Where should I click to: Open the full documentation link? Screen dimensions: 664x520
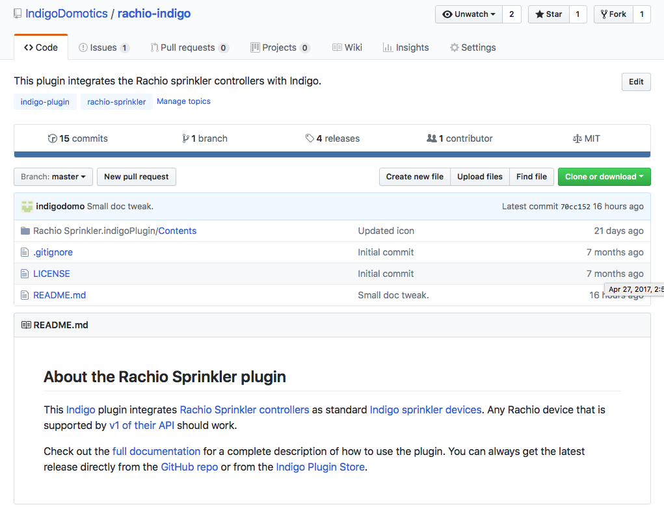156,452
